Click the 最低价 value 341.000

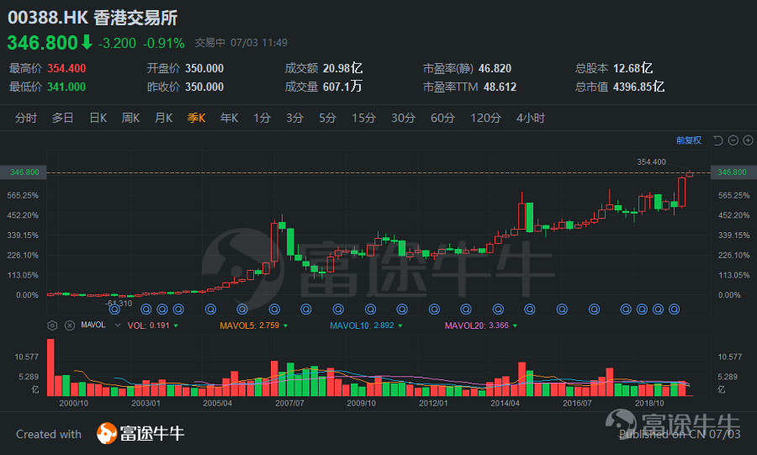66,87
